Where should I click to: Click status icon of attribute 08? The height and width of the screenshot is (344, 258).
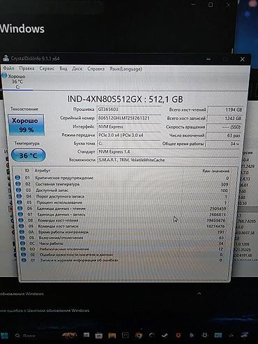point(21,220)
